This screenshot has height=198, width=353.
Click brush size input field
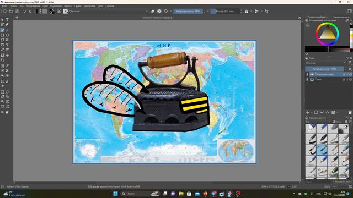(x=225, y=11)
